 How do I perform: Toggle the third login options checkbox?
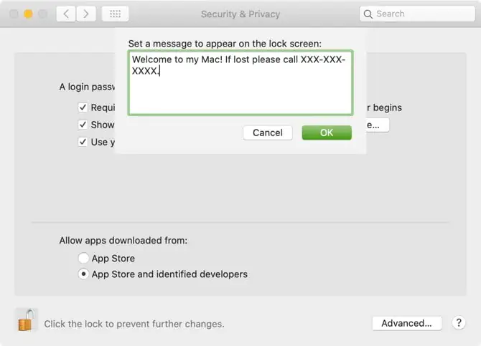point(83,142)
